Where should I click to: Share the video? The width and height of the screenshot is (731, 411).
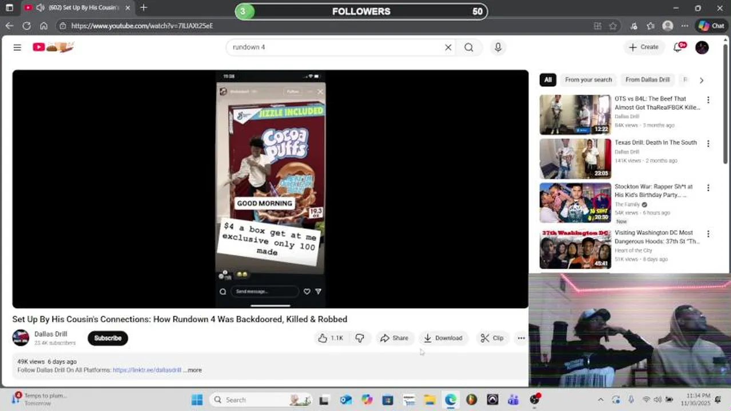[x=394, y=338]
